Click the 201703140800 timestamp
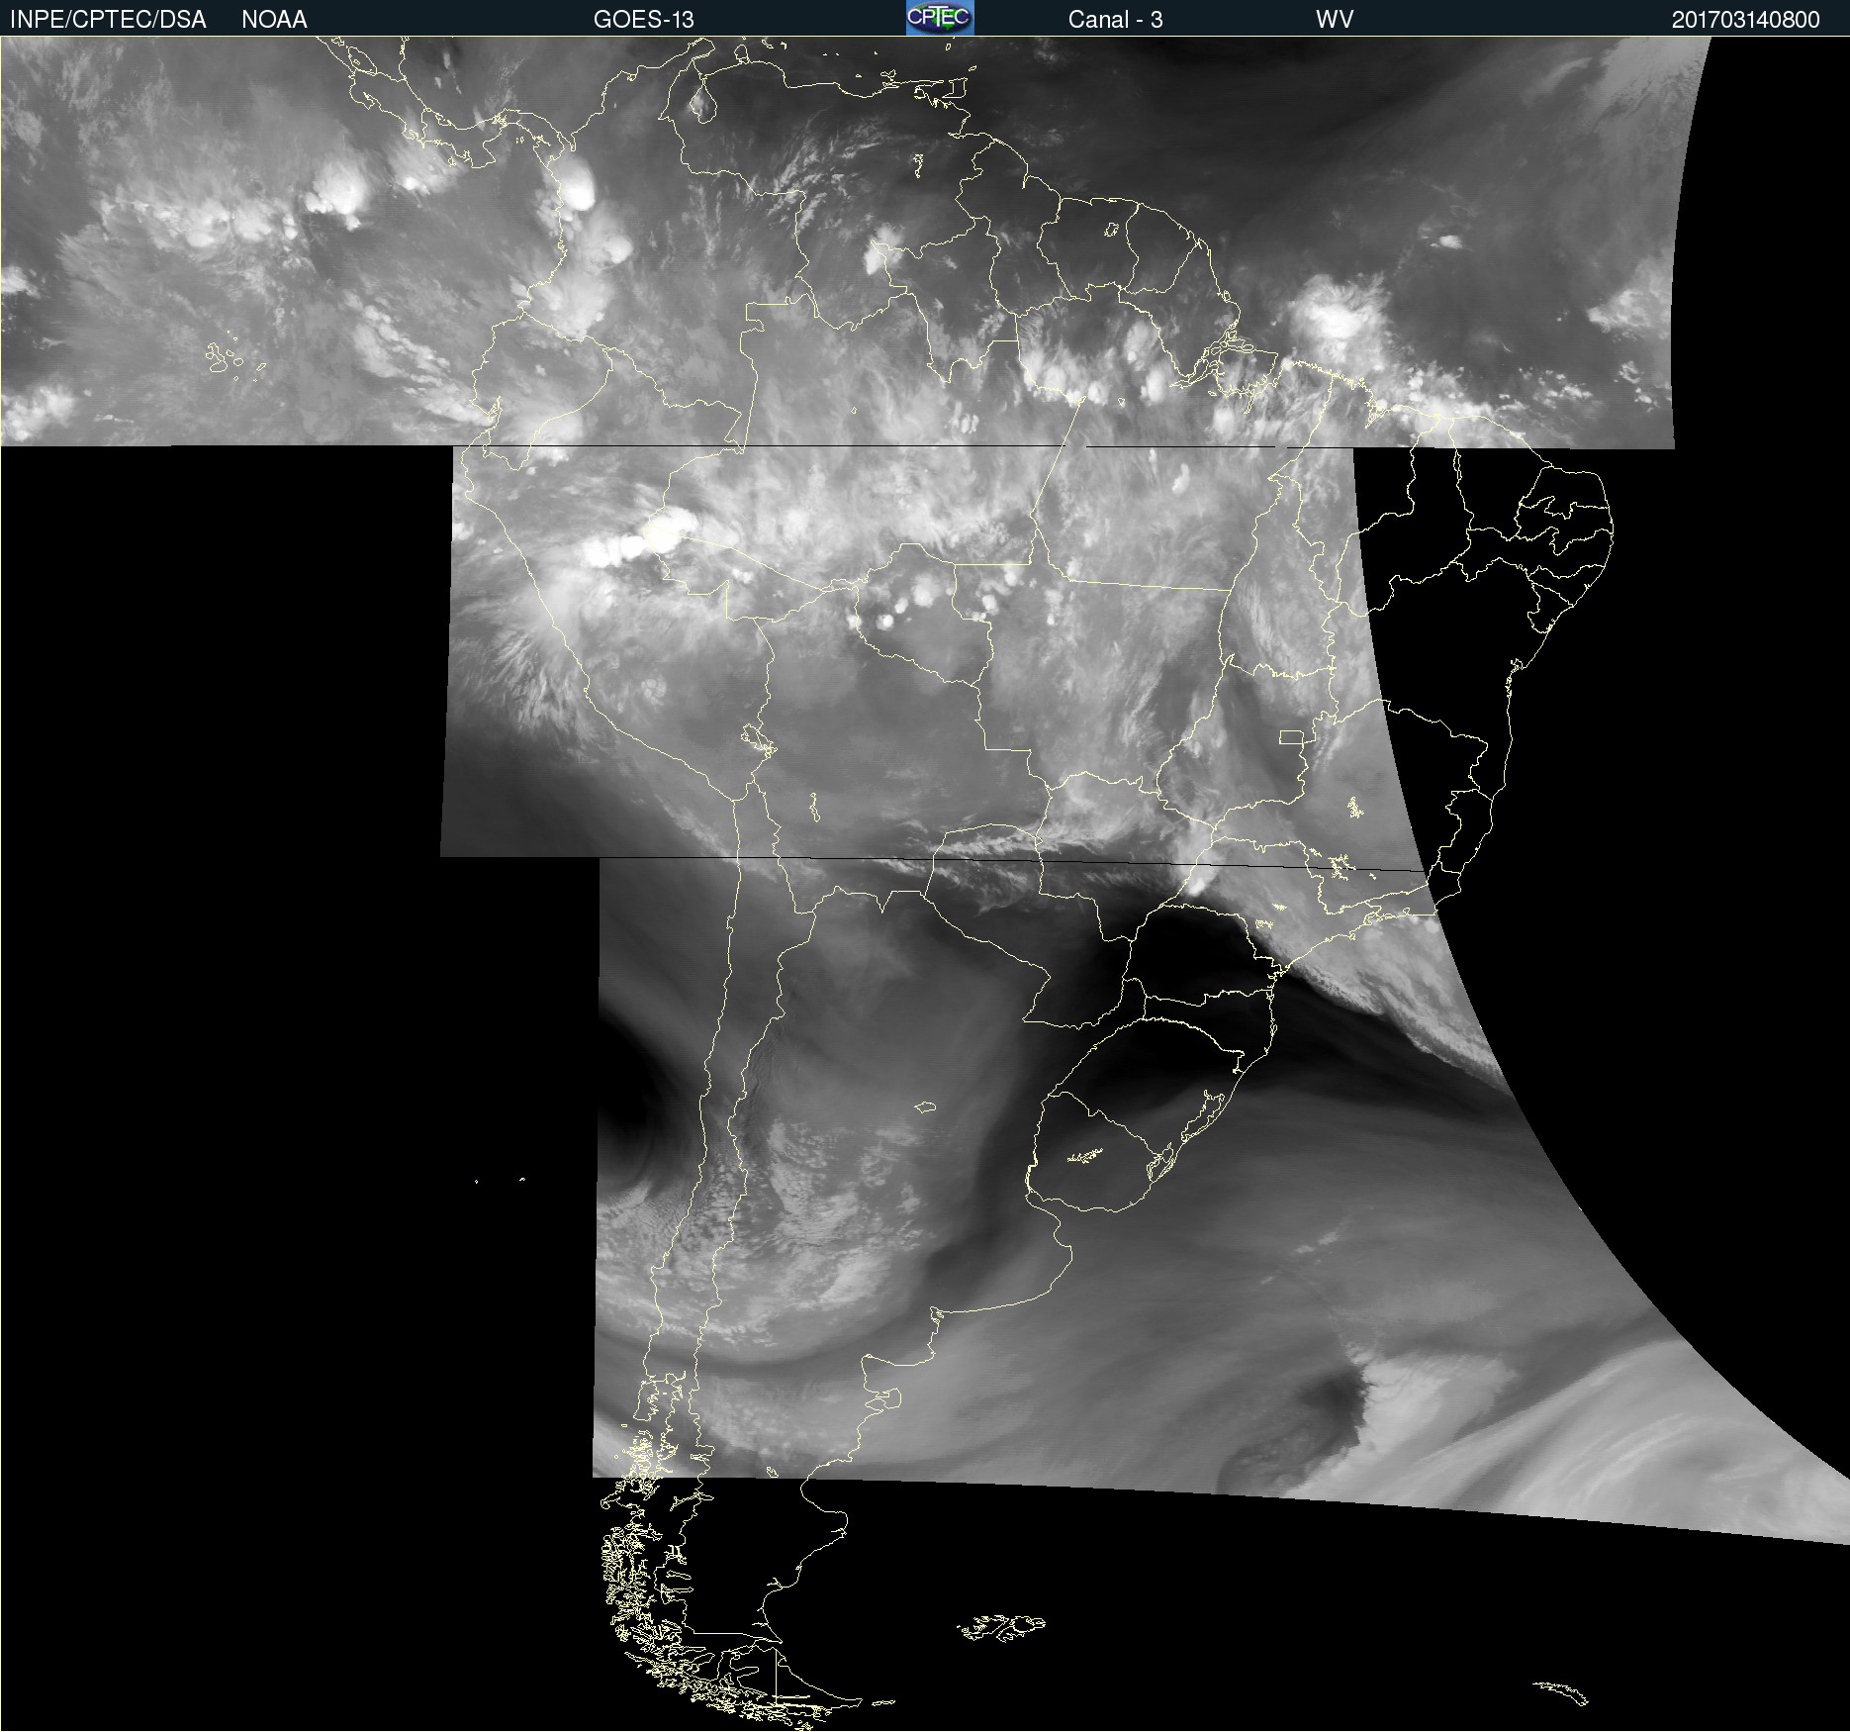1850x1732 pixels. click(1745, 20)
